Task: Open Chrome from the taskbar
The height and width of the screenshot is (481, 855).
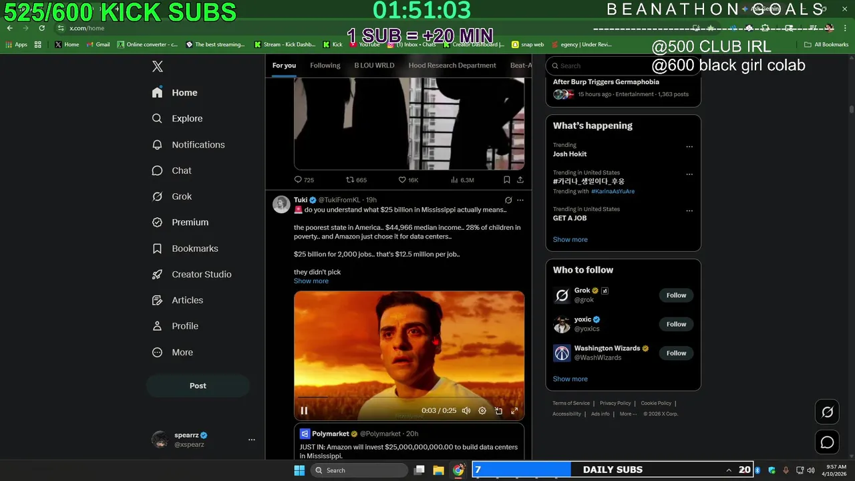Action: [x=458, y=470]
